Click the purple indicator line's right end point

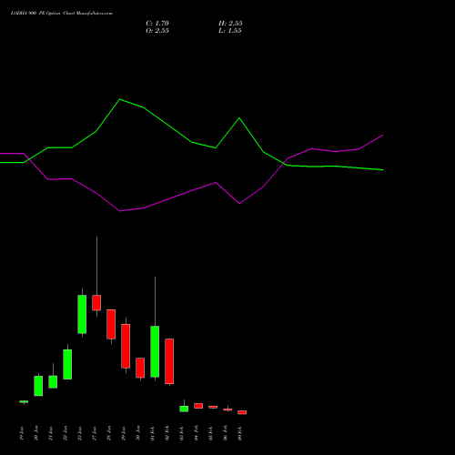pyautogui.click(x=383, y=135)
